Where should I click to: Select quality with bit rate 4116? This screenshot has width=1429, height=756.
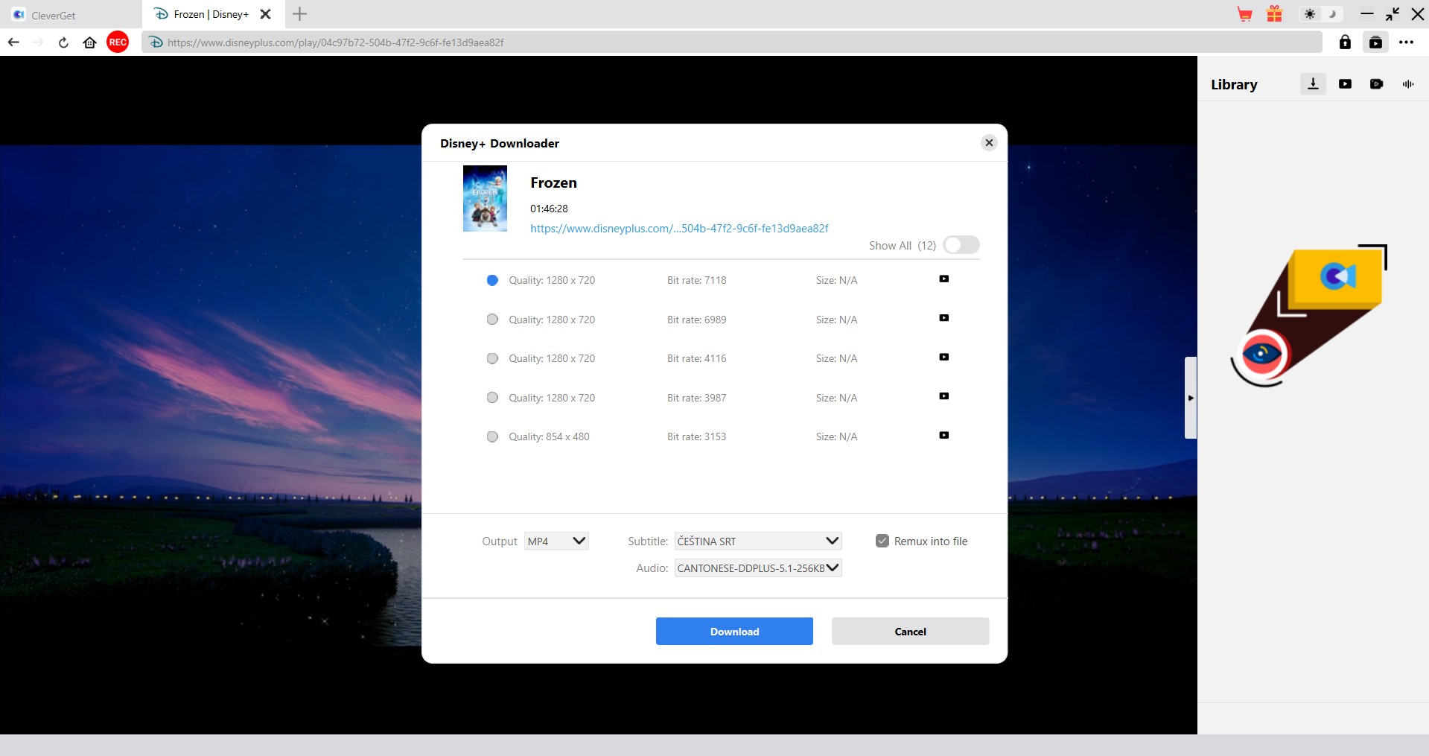pos(492,359)
